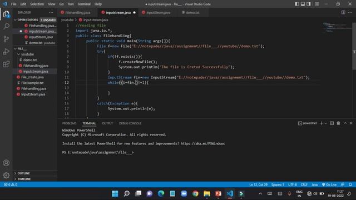Start Go Live server
This screenshot has width=356, height=200.
[329, 184]
